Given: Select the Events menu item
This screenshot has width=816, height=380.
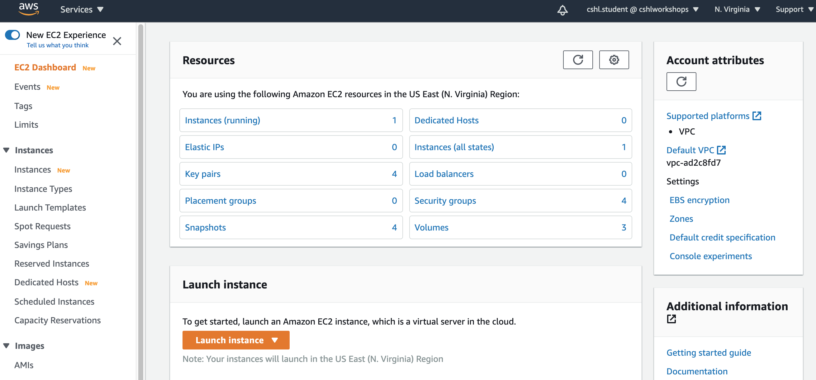Looking at the screenshot, I should pyautogui.click(x=27, y=86).
